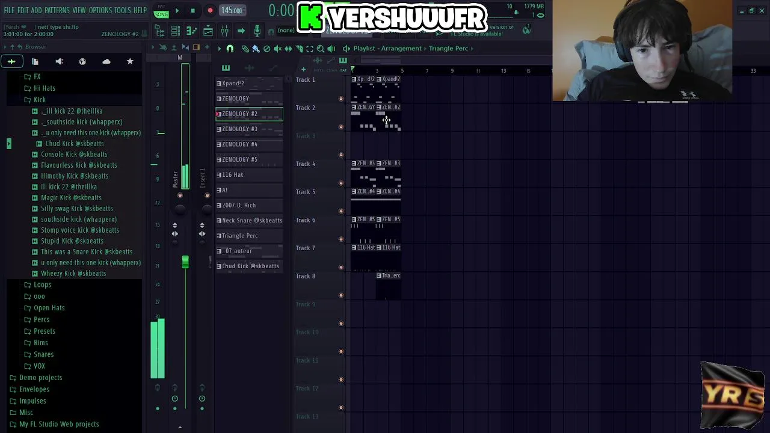Select the Playback speaker tool in playlist
This screenshot has height=433, width=770.
[x=331, y=48]
